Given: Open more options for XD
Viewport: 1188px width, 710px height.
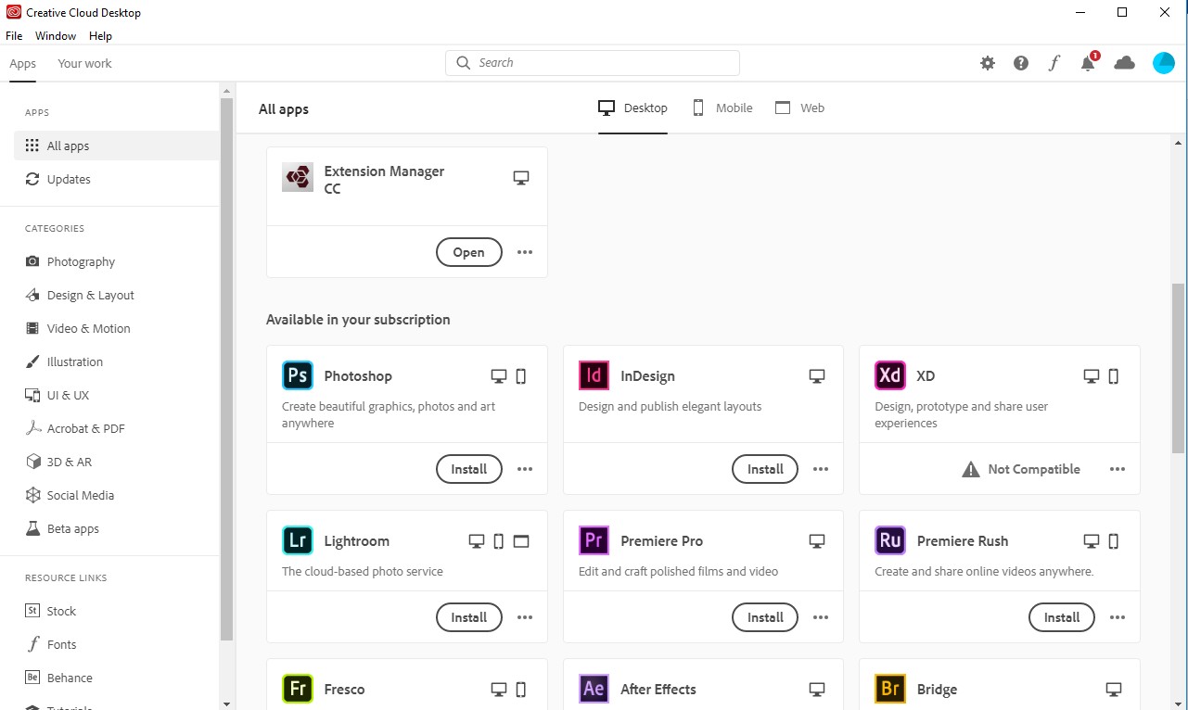Looking at the screenshot, I should [x=1118, y=469].
